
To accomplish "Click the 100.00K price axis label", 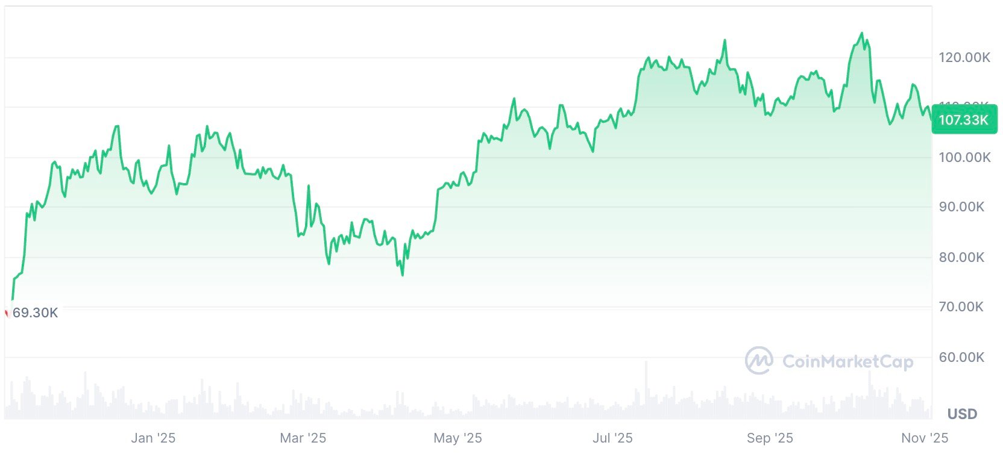I will coord(964,157).
